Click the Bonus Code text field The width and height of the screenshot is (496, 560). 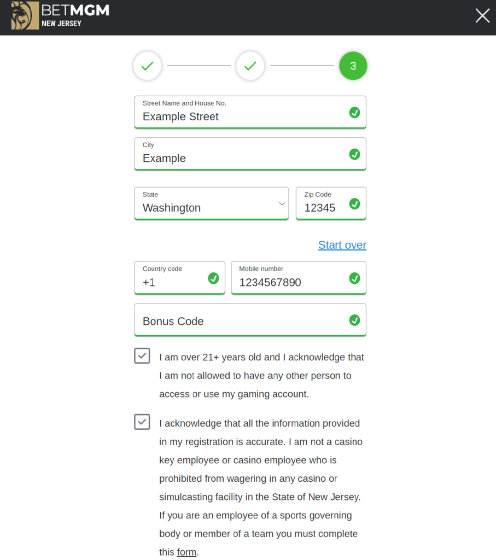coord(241,321)
